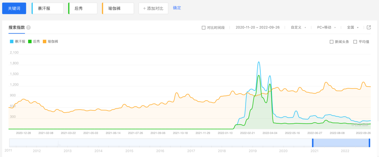Click the date range 2020-11-20 ~ 2022-09-26
This screenshot has height=157, width=379.
coord(258,27)
